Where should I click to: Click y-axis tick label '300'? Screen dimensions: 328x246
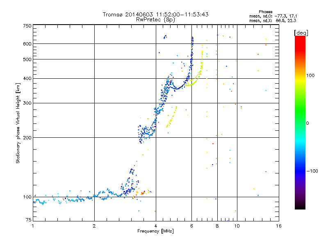[27, 103]
